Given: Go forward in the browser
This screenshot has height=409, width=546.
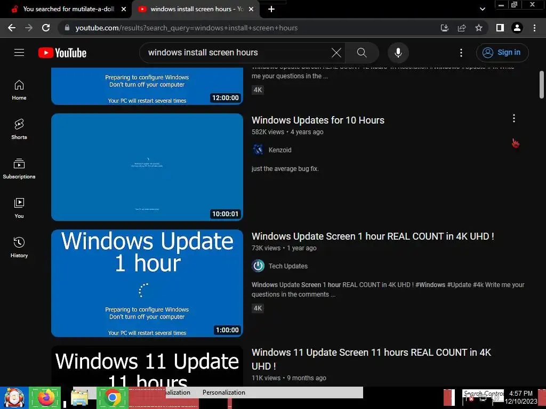Looking at the screenshot, I should pyautogui.click(x=29, y=28).
